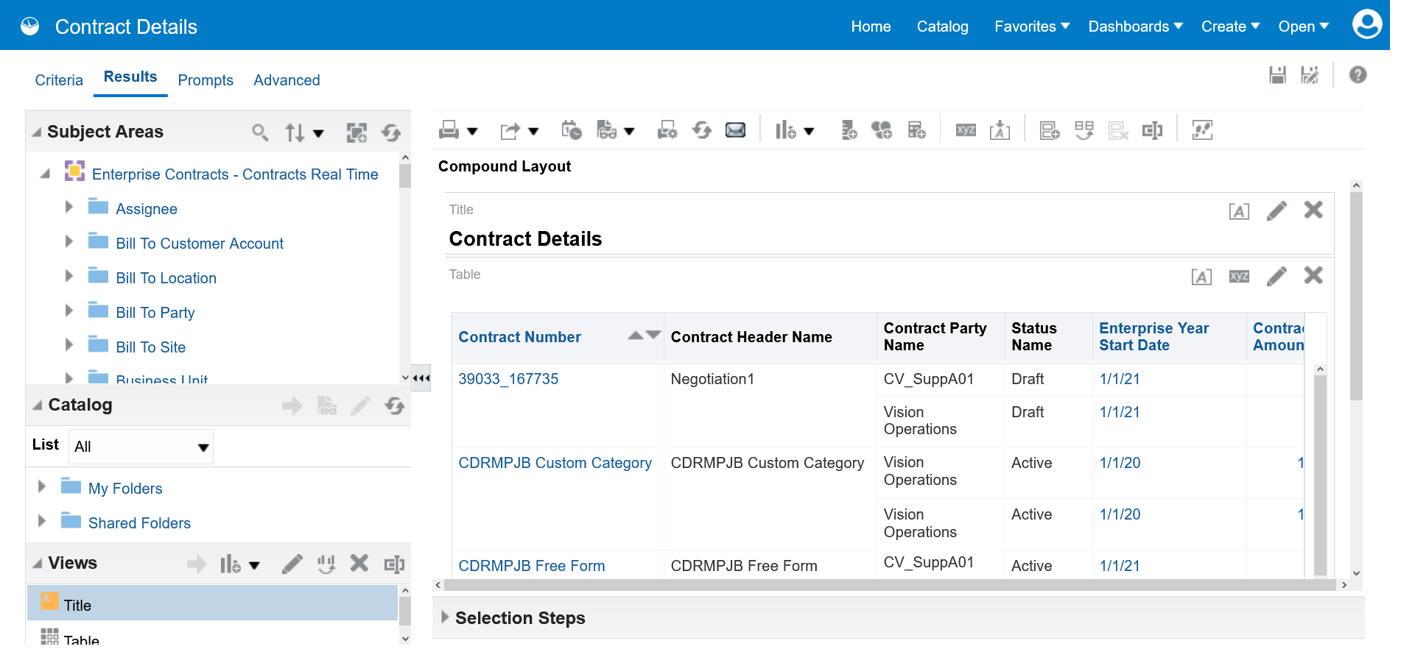The width and height of the screenshot is (1401, 652).
Task: Expand the Selection Steps section
Action: 445,617
